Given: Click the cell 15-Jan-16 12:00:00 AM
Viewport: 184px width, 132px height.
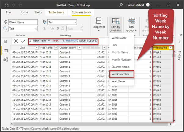Looking at the screenshot, I should [x=25, y=119].
